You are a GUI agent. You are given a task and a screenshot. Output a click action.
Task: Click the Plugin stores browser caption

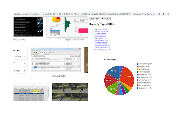[75, 40]
